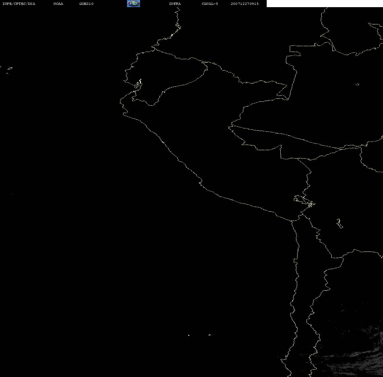Click the left white island dot in the southern Pacific
Image resolution: width=383 pixels, height=377 pixels.
click(189, 335)
